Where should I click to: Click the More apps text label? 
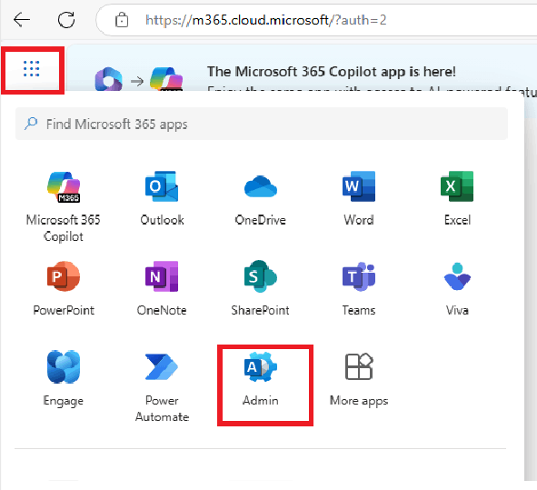(x=359, y=401)
